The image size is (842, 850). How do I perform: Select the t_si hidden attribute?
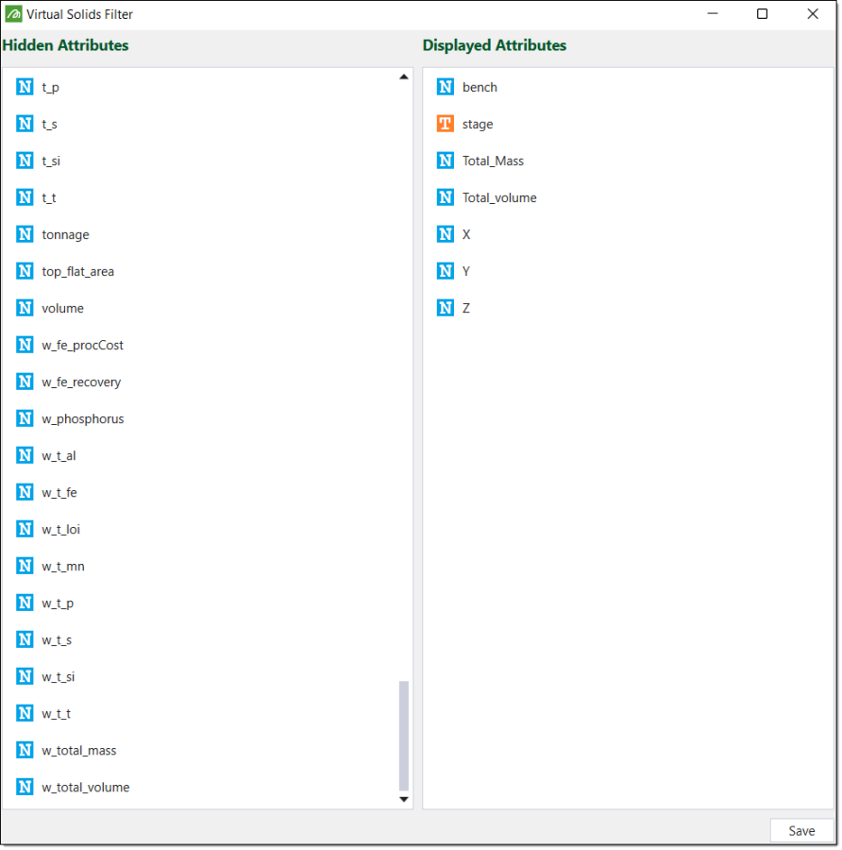coord(51,161)
